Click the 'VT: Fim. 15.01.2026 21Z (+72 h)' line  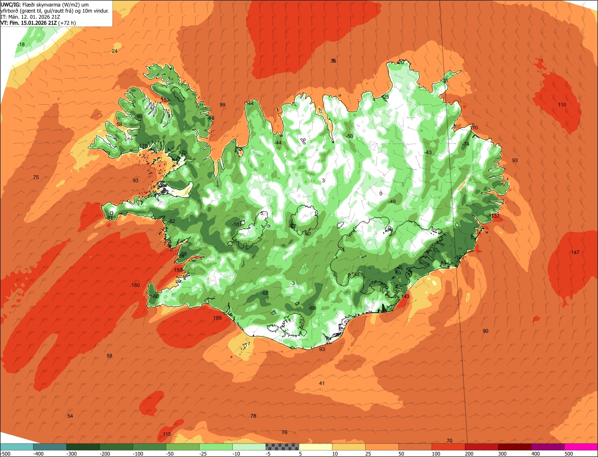tap(38, 22)
